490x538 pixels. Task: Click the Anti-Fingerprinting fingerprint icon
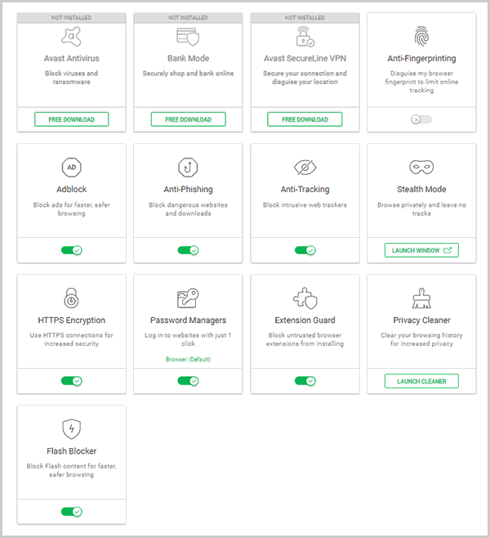point(421,37)
